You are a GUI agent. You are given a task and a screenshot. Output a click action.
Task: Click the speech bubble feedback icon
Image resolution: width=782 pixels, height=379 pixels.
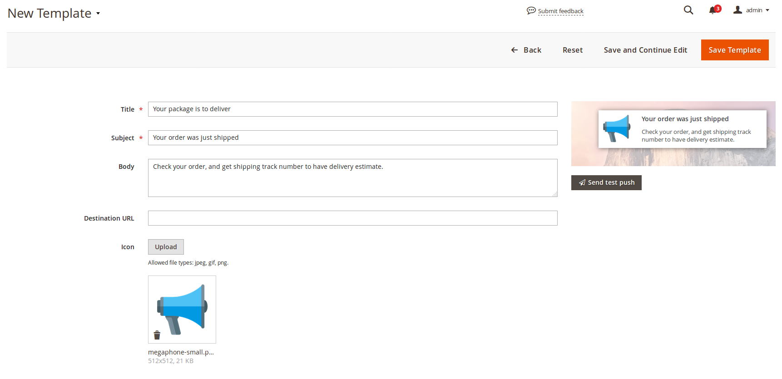tap(531, 10)
